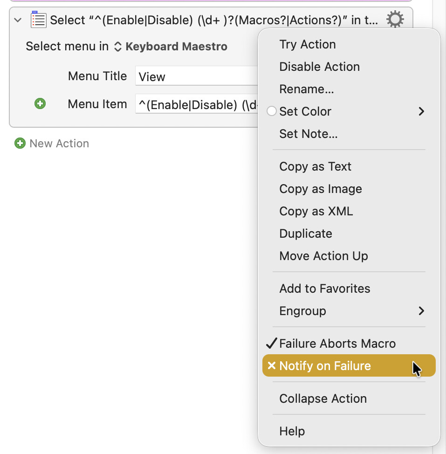Expand the Set Color submenu arrow
The image size is (446, 454).
(x=421, y=111)
